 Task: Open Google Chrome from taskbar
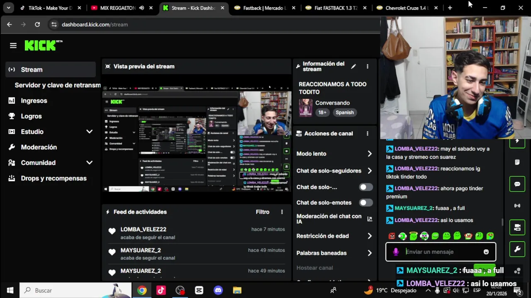point(142,291)
